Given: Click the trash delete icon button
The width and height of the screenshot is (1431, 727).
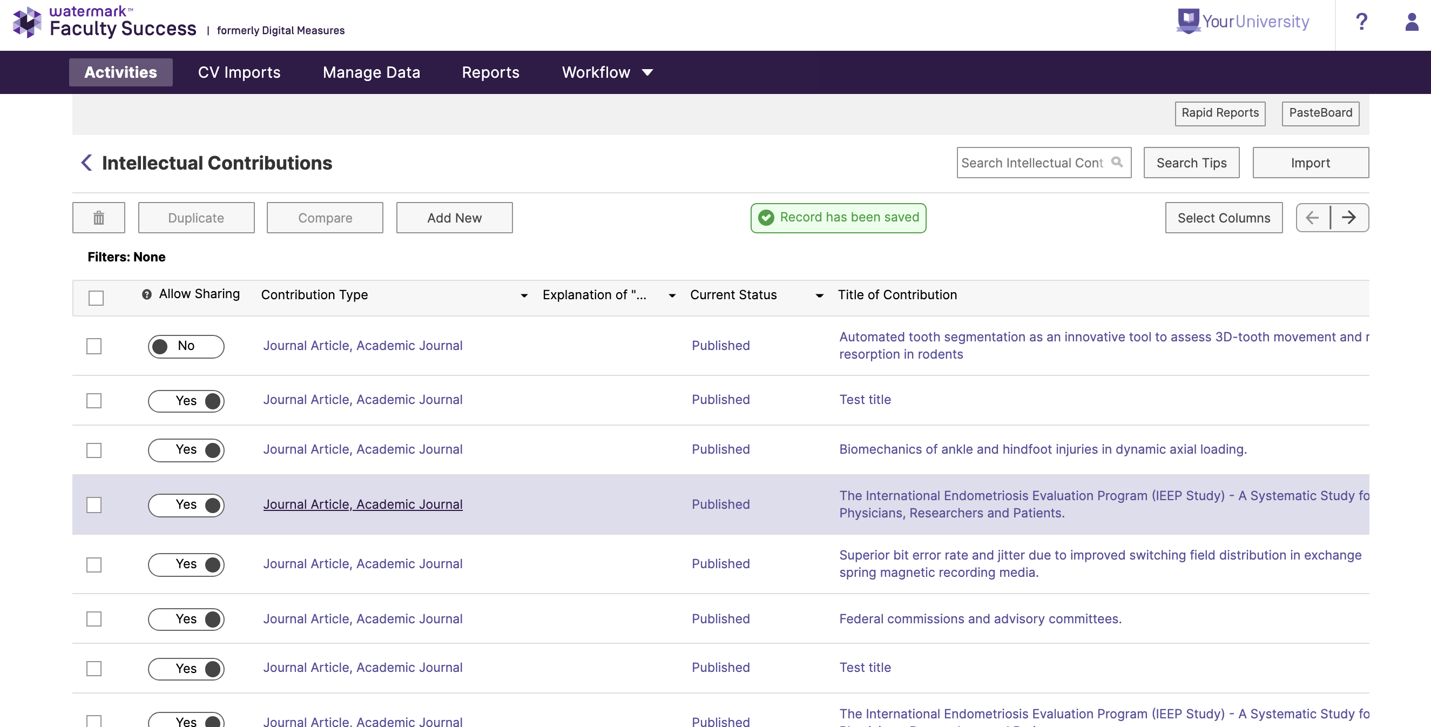Looking at the screenshot, I should (x=99, y=218).
